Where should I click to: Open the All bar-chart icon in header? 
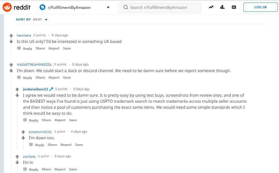[x=222, y=7]
